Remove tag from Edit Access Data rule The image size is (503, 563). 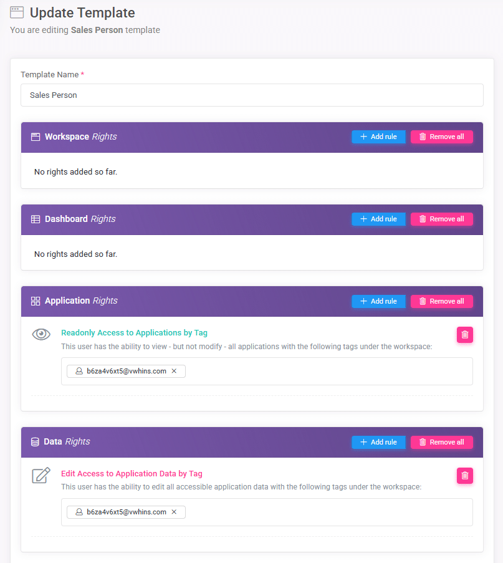pos(174,512)
